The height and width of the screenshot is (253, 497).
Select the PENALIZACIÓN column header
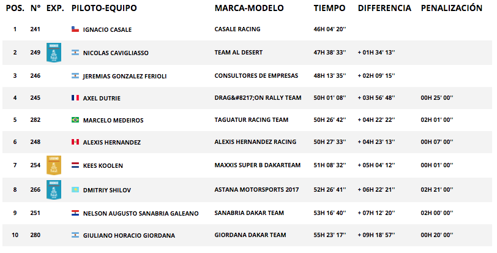tap(451, 7)
